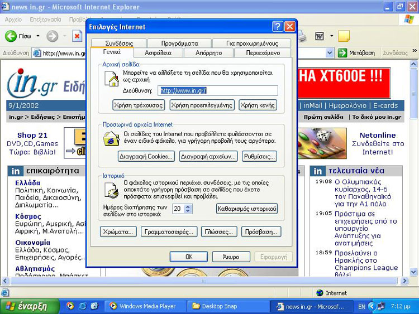Viewport: 419px width, 314px height.
Task: Click the Edit with Word icon
Action: coord(320,36)
